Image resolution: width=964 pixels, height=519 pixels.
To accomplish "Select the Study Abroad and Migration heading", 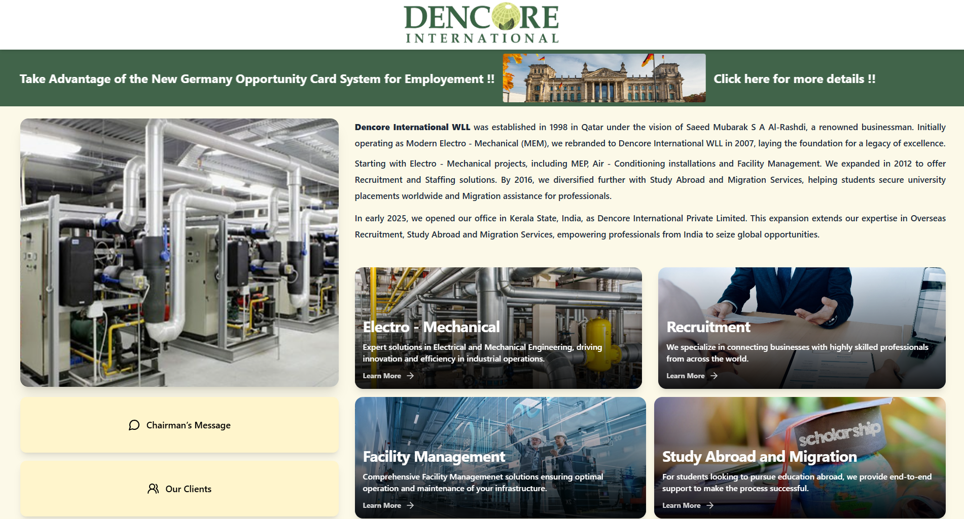I will click(x=760, y=457).
